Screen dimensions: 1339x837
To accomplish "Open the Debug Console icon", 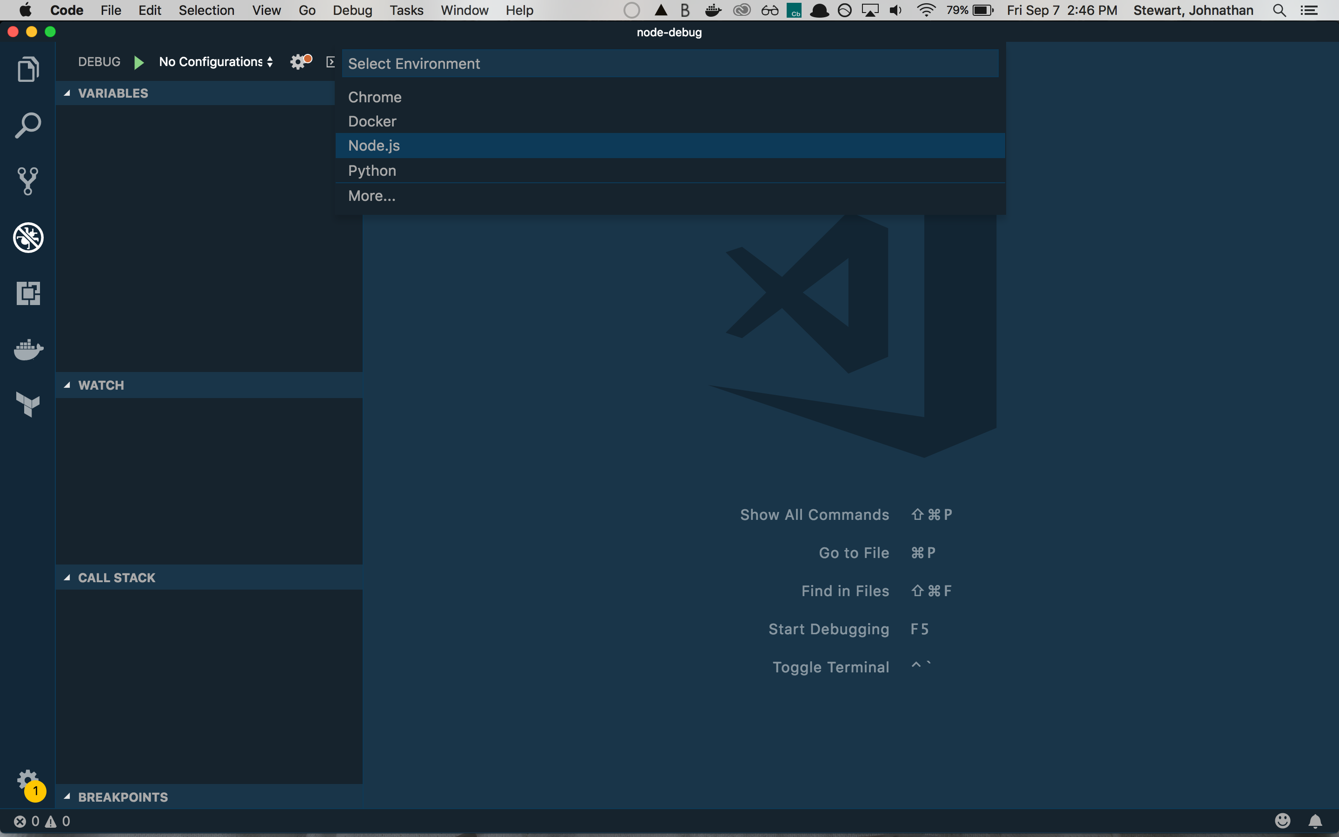I will tap(330, 62).
